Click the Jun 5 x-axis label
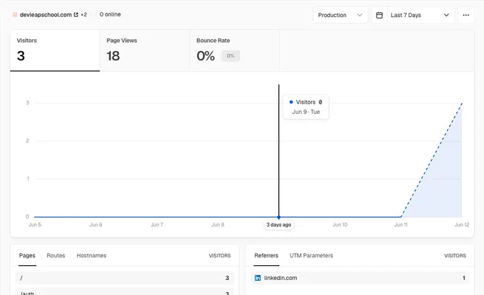The height and width of the screenshot is (295, 484). (35, 225)
